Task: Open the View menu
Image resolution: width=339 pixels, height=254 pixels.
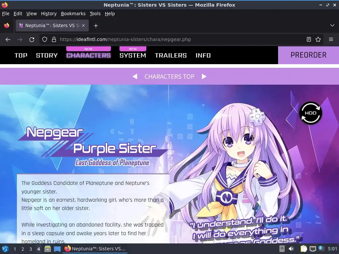Action: 31,14
